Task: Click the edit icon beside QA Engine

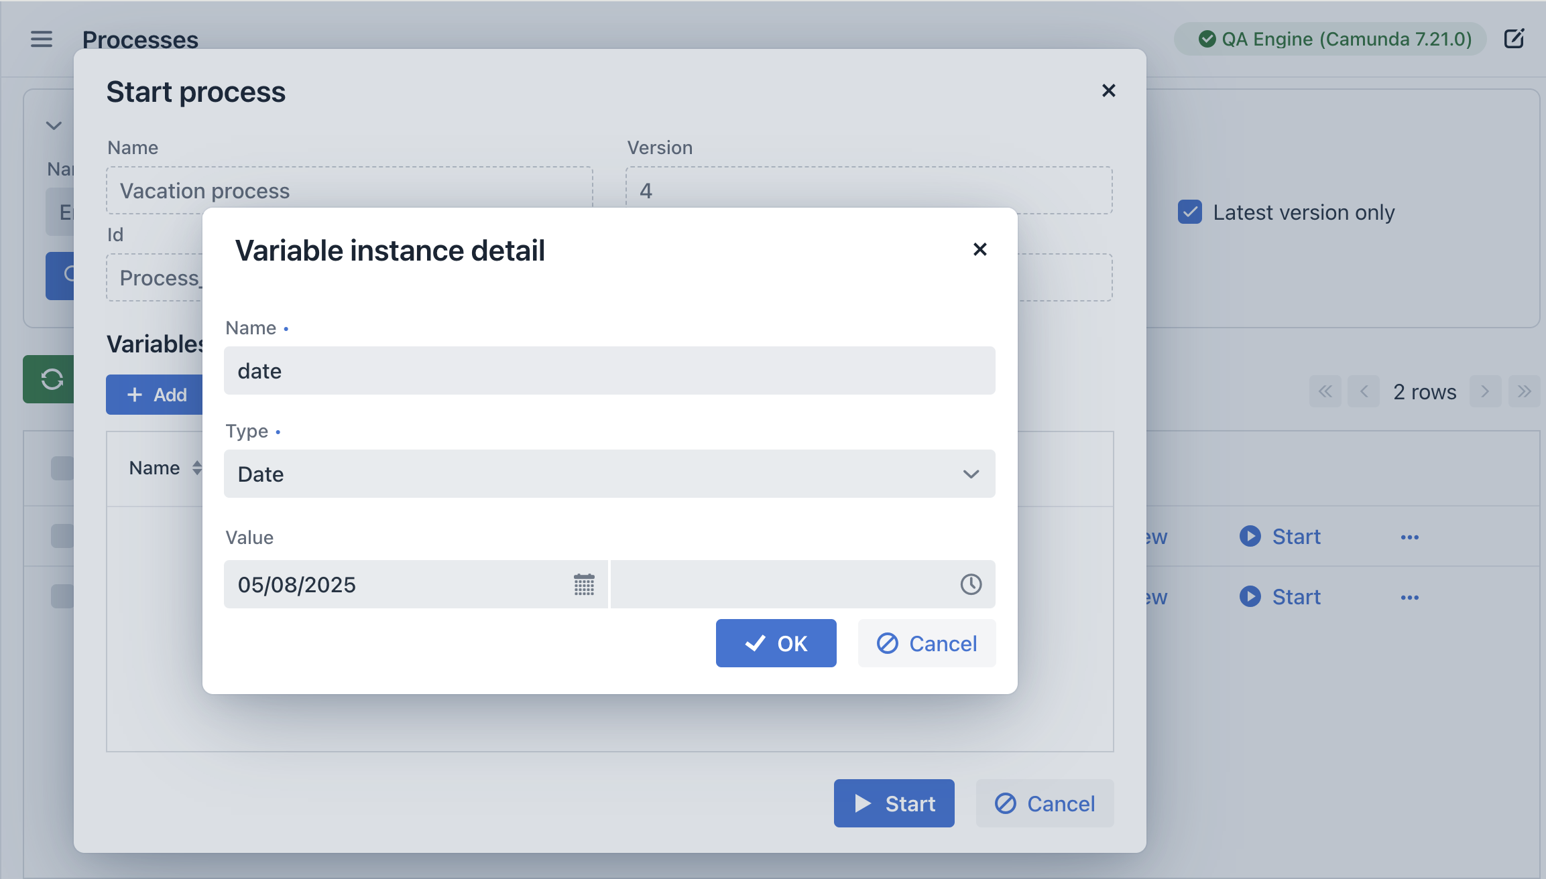Action: [x=1514, y=39]
